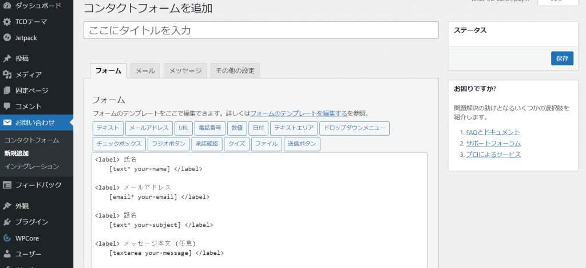
Task: Click the envelope icon beside お問い合わせ
Action: coord(7,122)
